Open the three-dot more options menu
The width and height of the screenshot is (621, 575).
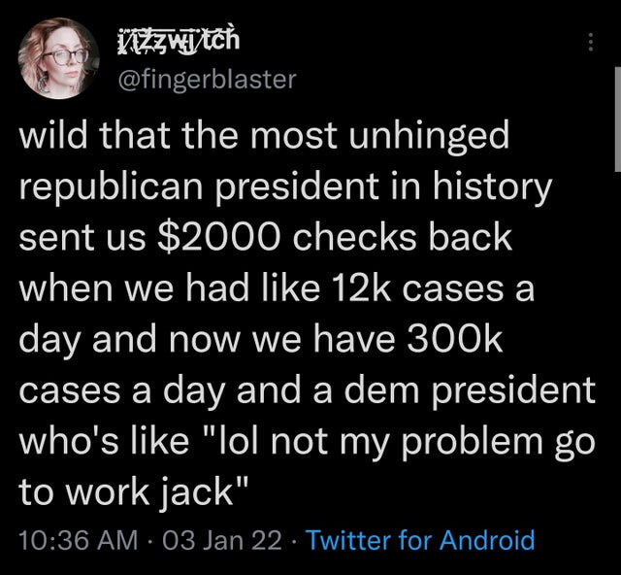(x=589, y=43)
